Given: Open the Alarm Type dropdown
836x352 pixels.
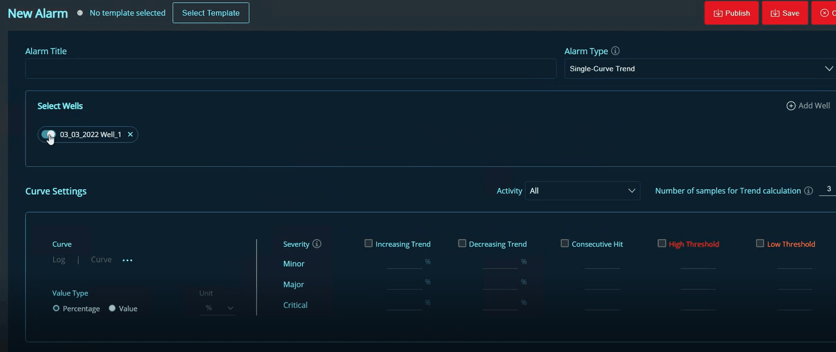Looking at the screenshot, I should click(x=700, y=69).
